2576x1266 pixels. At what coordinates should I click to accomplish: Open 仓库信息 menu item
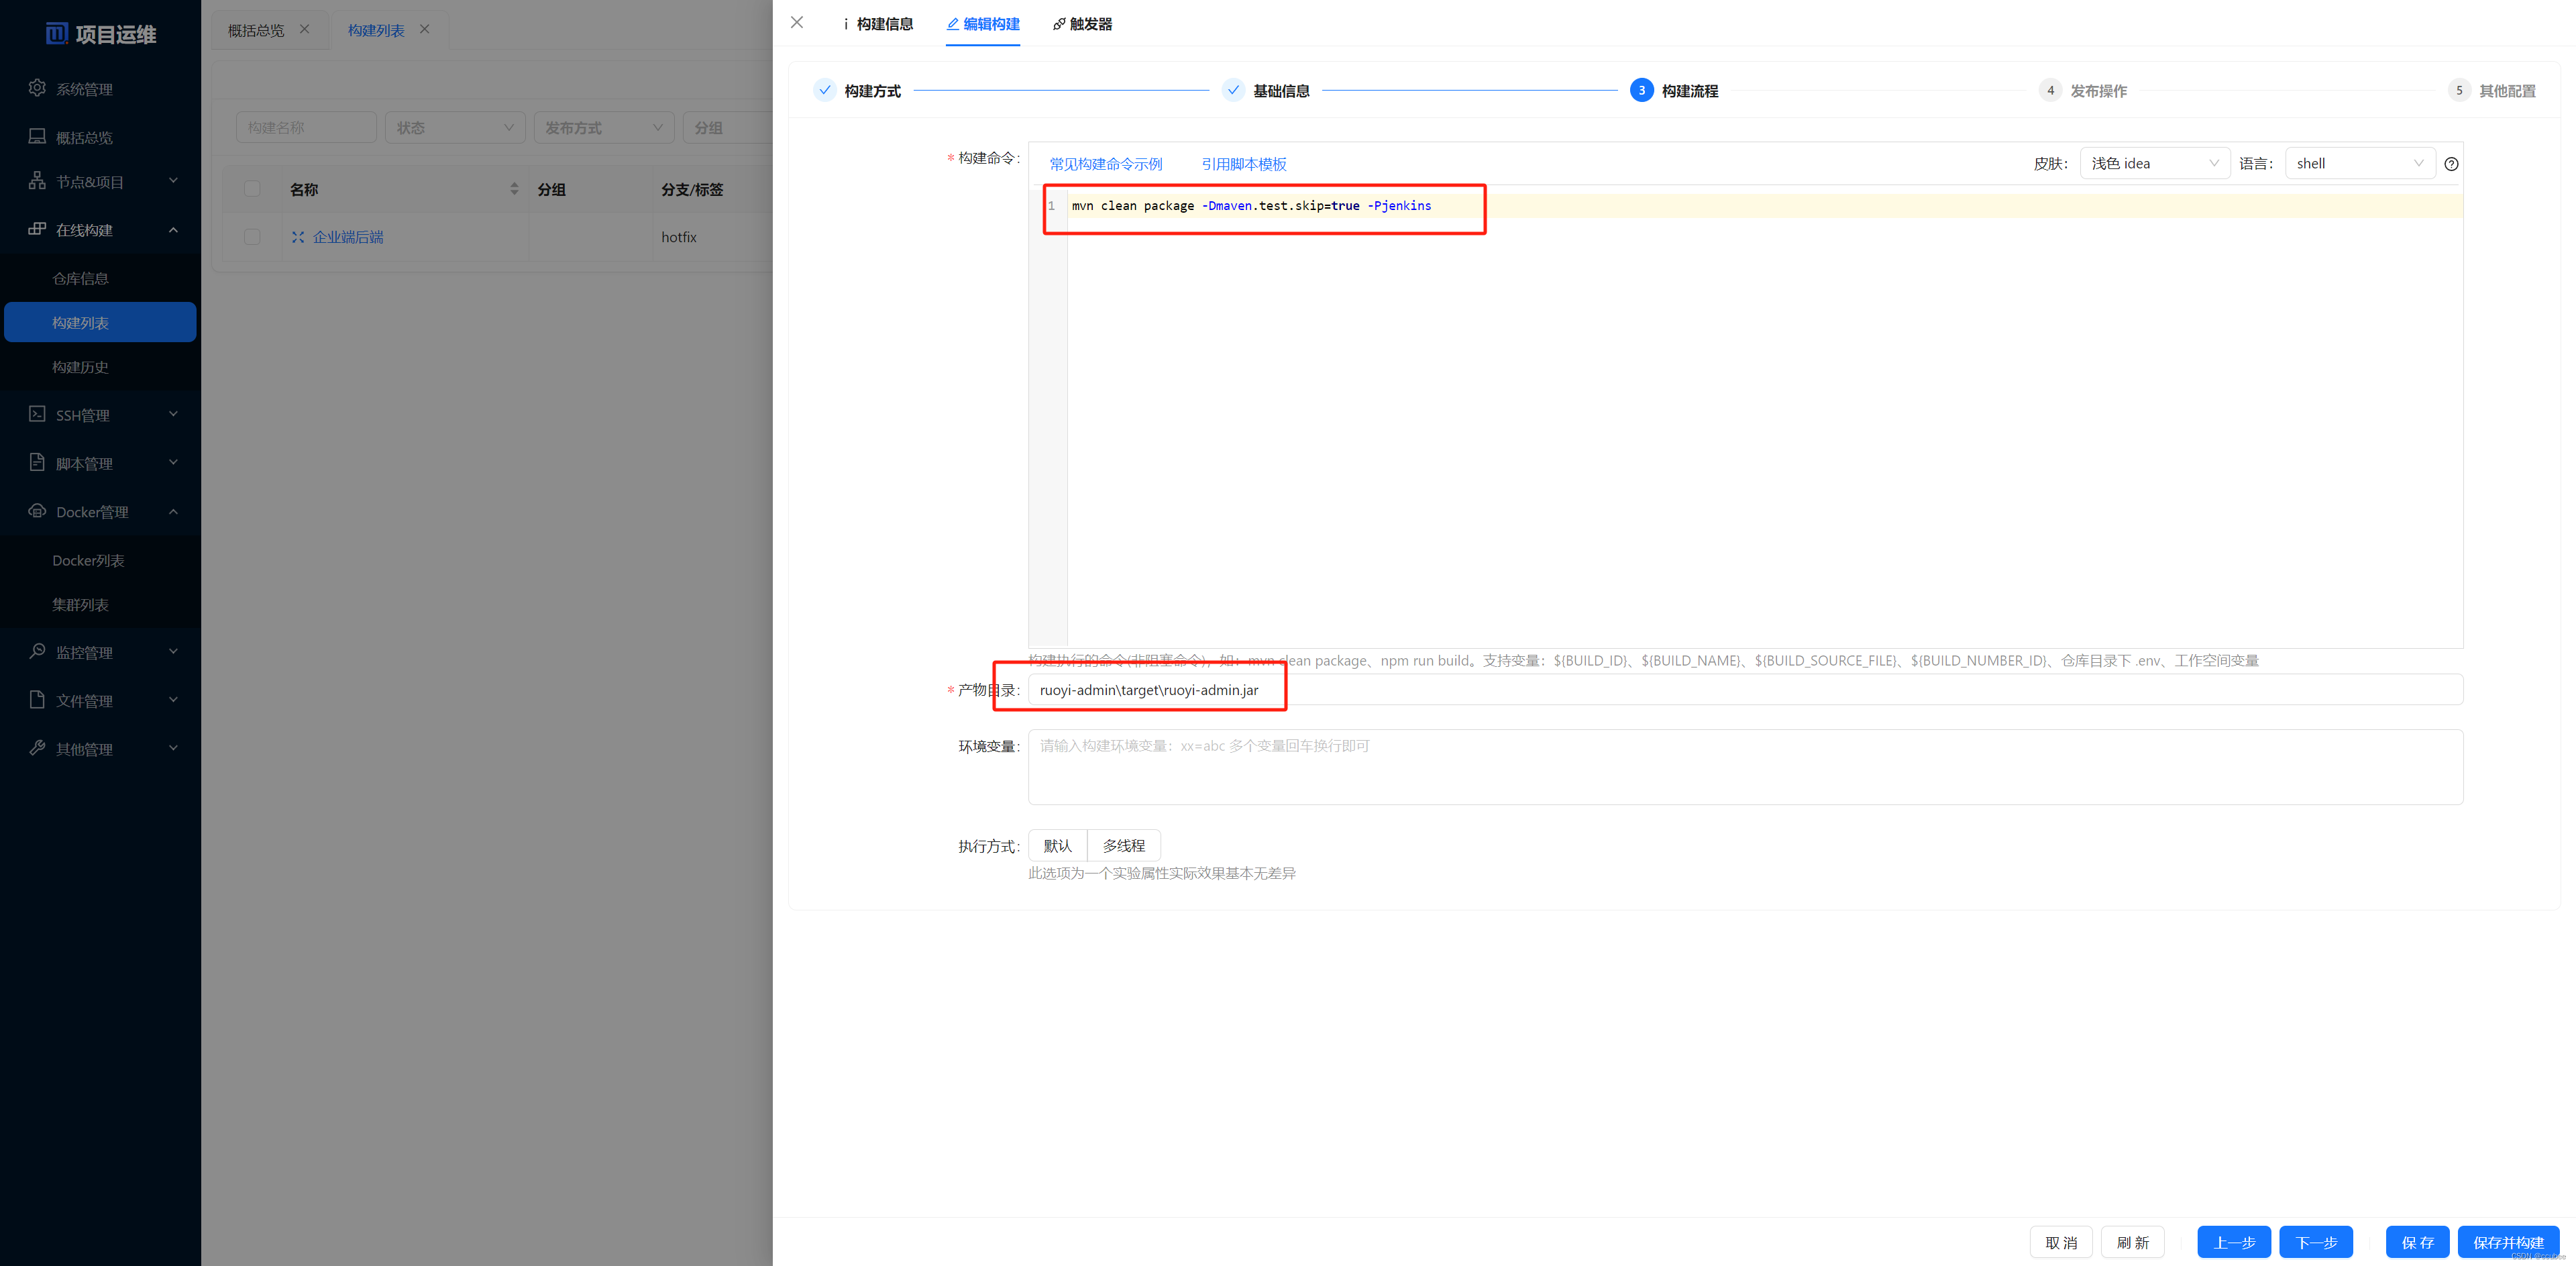click(100, 278)
